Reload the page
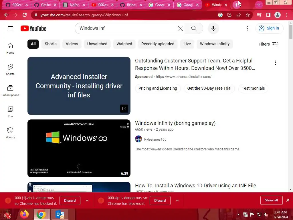Screen dimensions: 293x220 pos(25,15)
